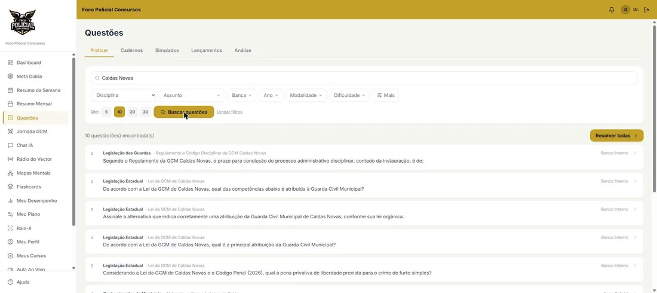The height and width of the screenshot is (293, 657).
Task: Click the Meus Cursos play icon
Action: (x=11, y=256)
